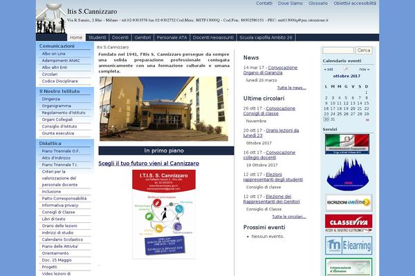Open Elezioni rappresentanti degli studenti circular
Viewport: 415px width, 276px height.
(273, 177)
